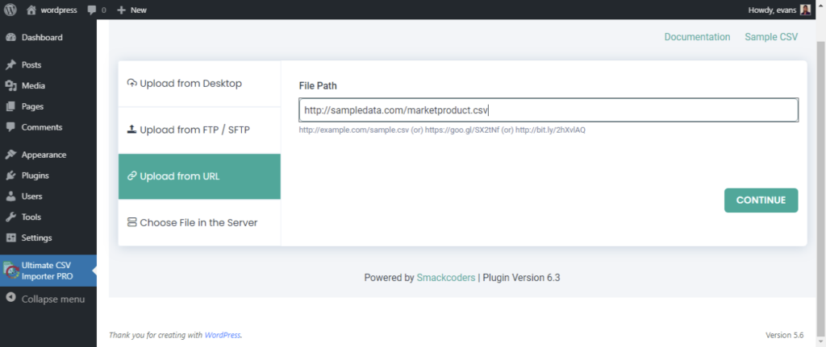Click the Media library icon

(x=10, y=85)
